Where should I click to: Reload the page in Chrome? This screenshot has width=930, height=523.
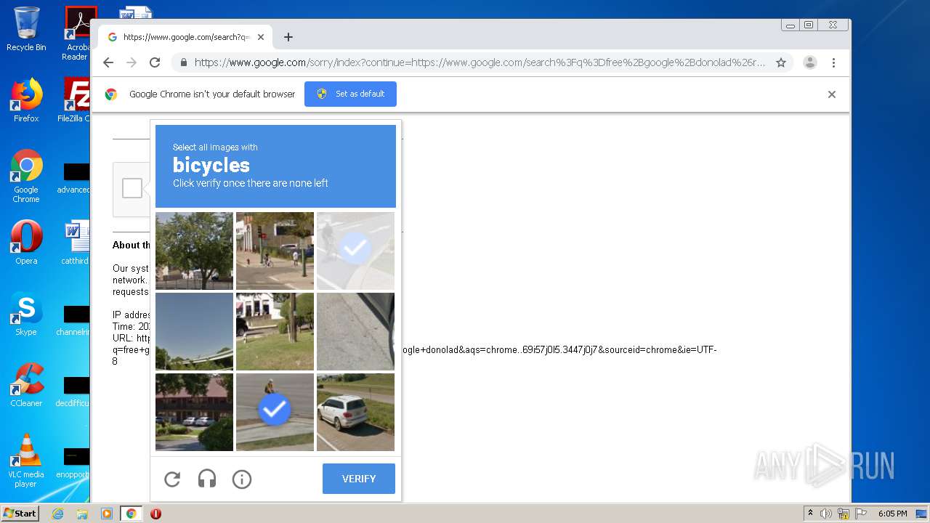click(155, 62)
